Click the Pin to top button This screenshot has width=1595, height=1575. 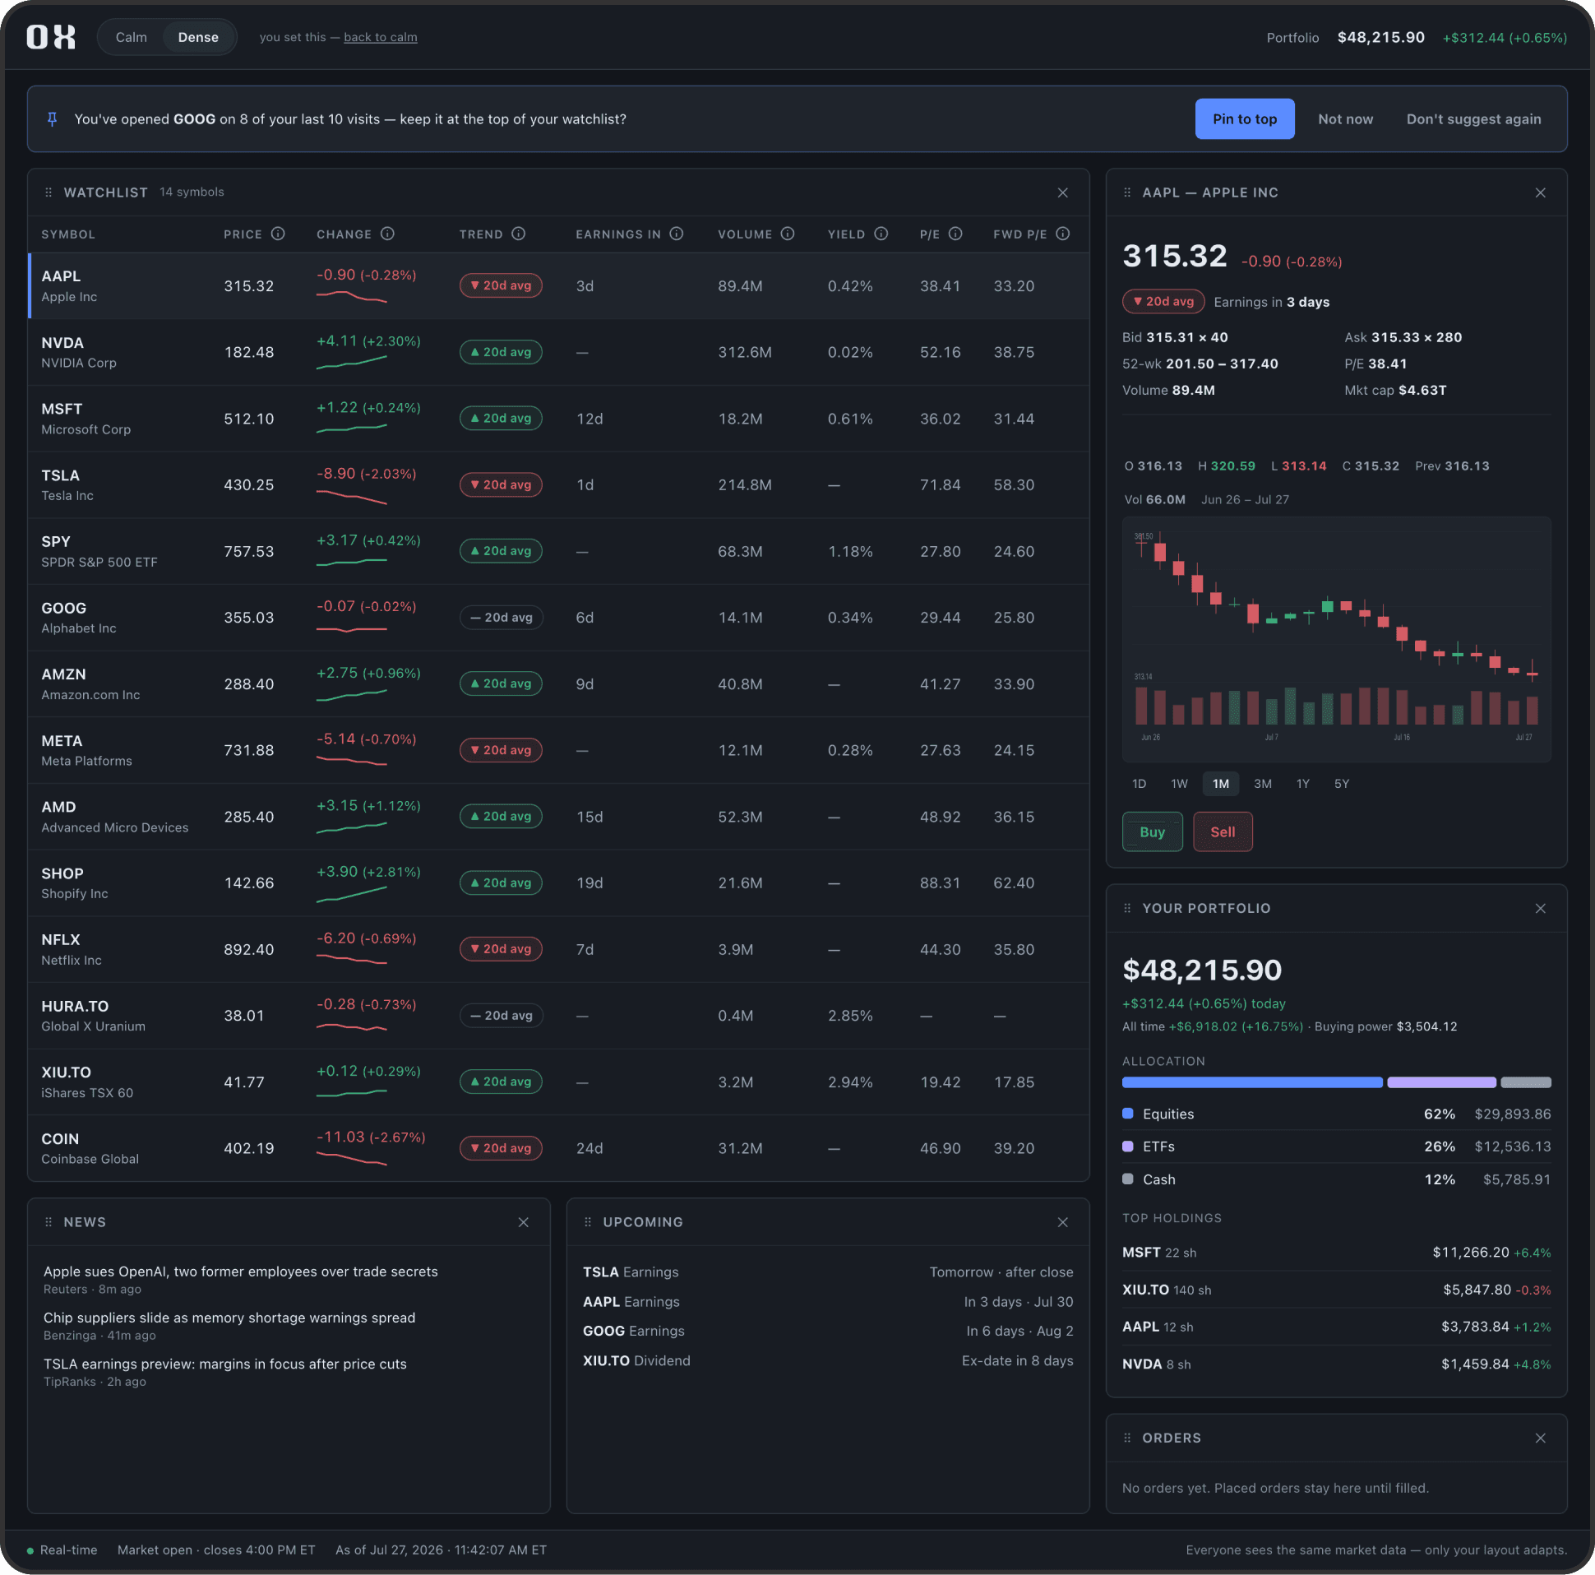(x=1244, y=119)
